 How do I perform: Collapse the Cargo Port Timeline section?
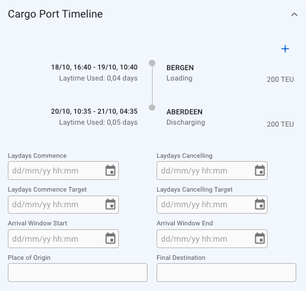[294, 14]
